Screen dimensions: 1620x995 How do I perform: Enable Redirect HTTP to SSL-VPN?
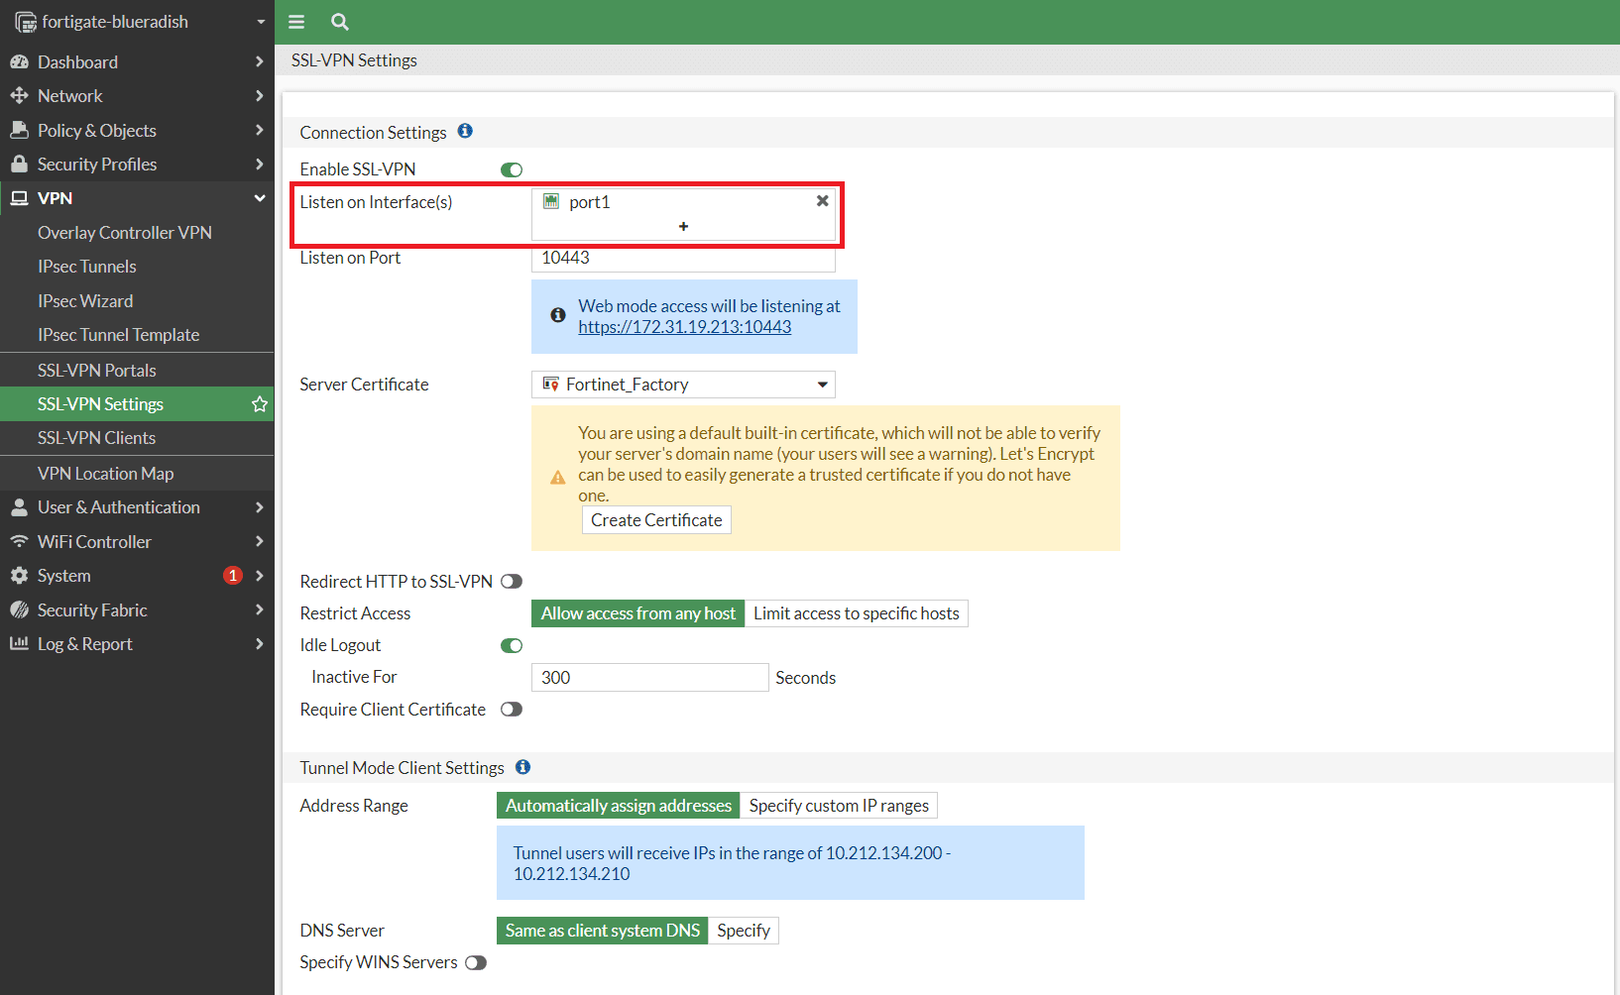512,581
